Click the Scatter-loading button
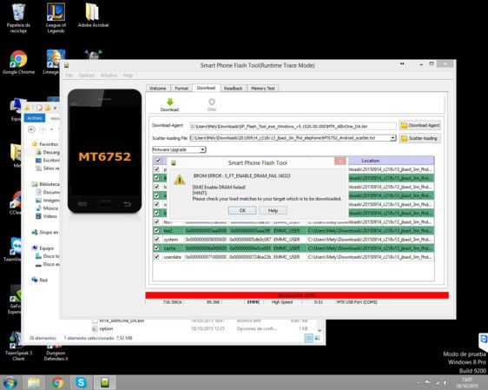 [420, 138]
